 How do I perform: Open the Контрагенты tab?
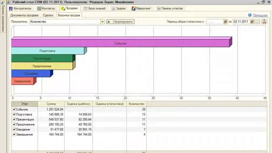coord(20,8)
